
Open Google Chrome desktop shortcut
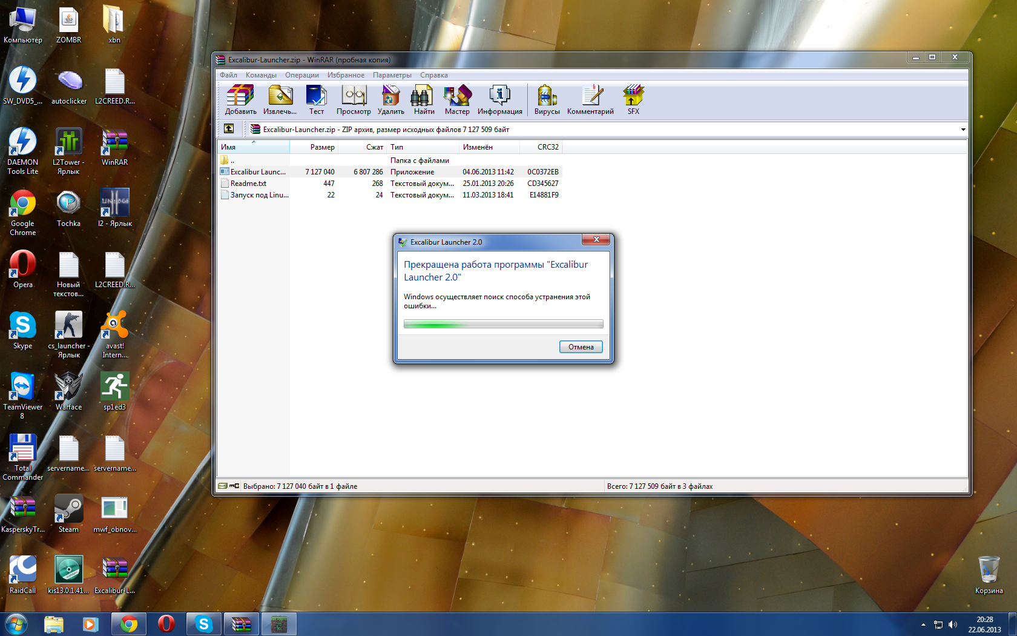point(23,213)
